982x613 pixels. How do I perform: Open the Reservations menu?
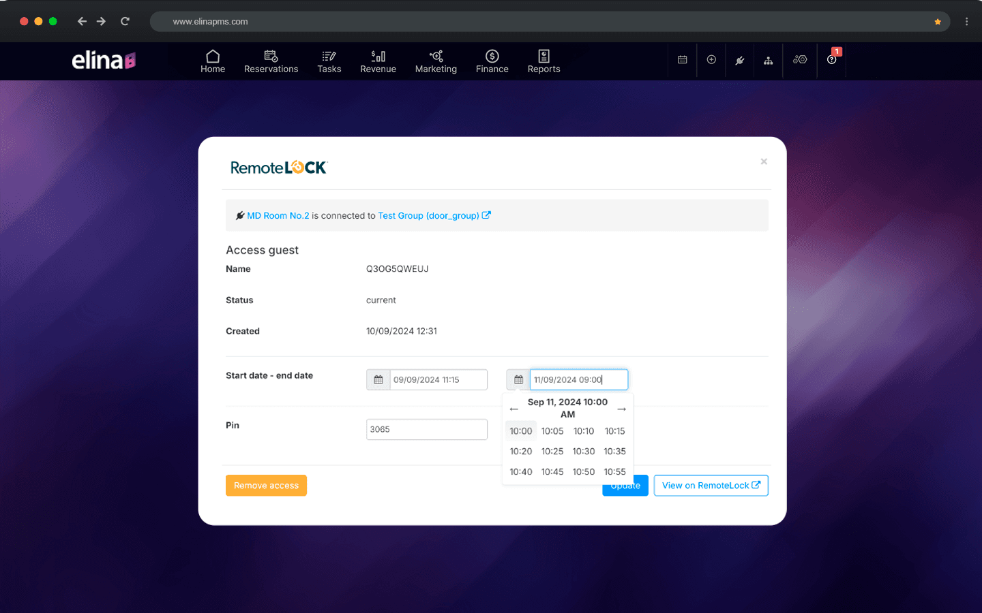(x=271, y=61)
